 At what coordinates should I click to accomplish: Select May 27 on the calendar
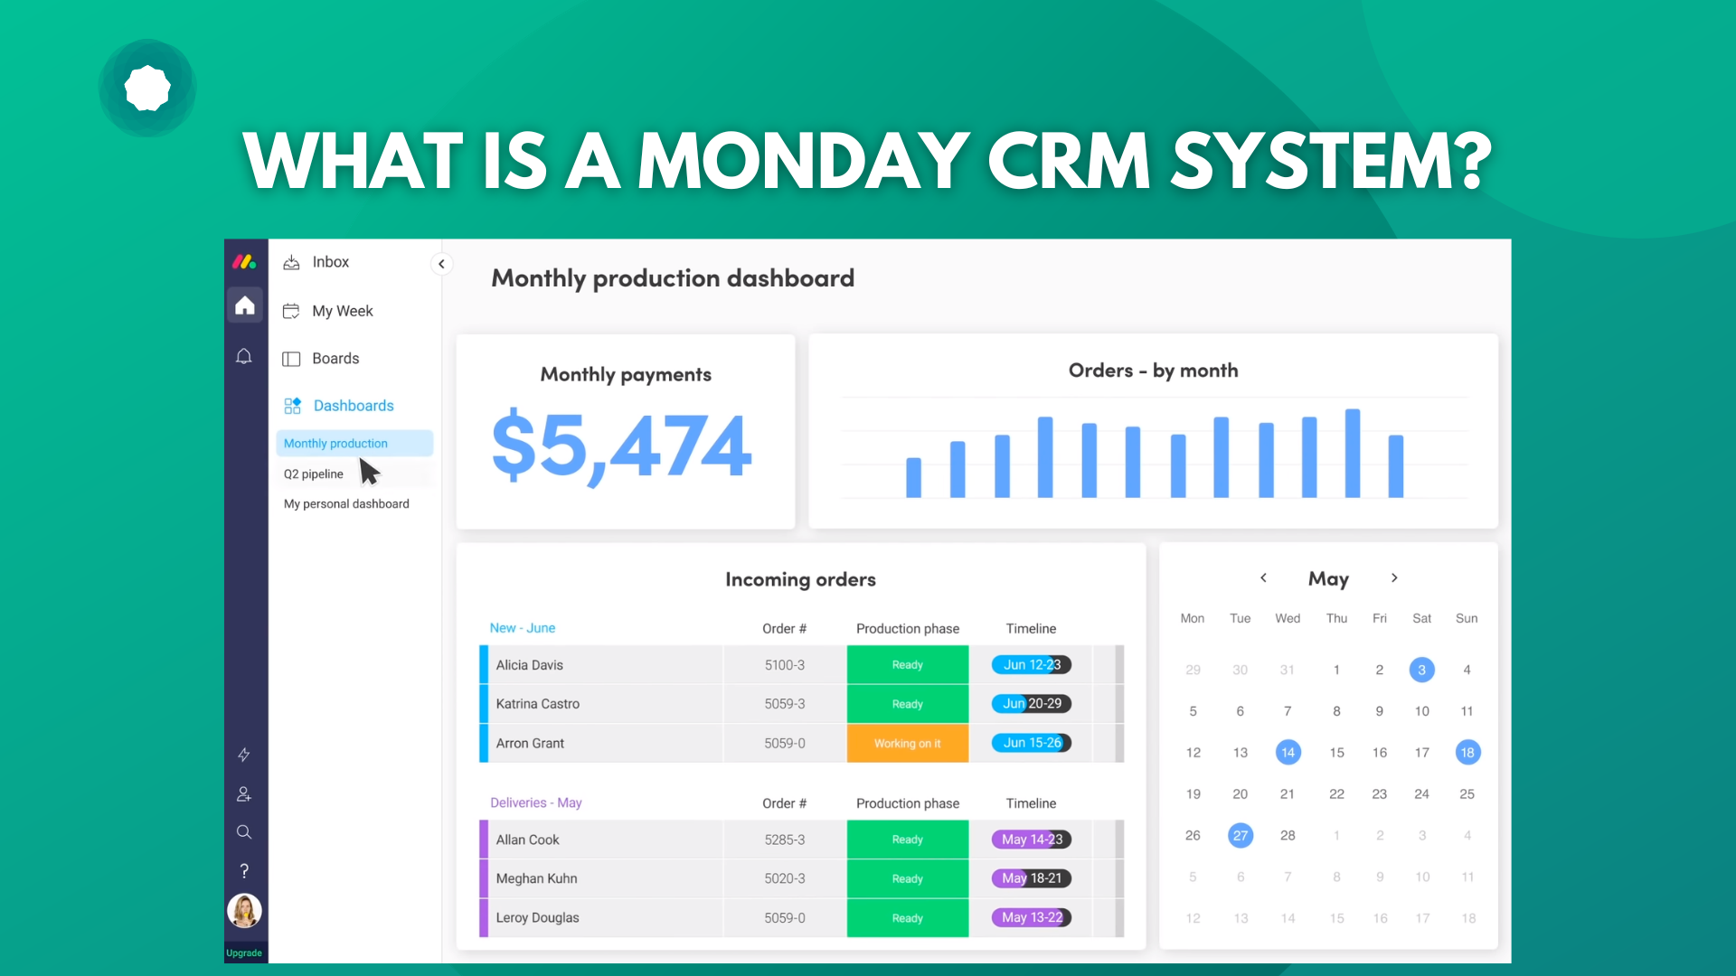(1240, 835)
